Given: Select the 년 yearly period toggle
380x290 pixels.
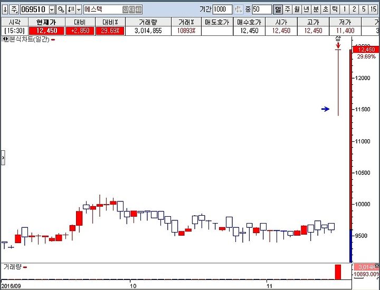Looking at the screenshot, I should 306,9.
